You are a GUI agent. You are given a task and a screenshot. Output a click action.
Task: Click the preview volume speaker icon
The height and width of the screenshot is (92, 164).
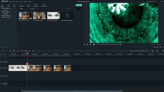[x=160, y=47]
